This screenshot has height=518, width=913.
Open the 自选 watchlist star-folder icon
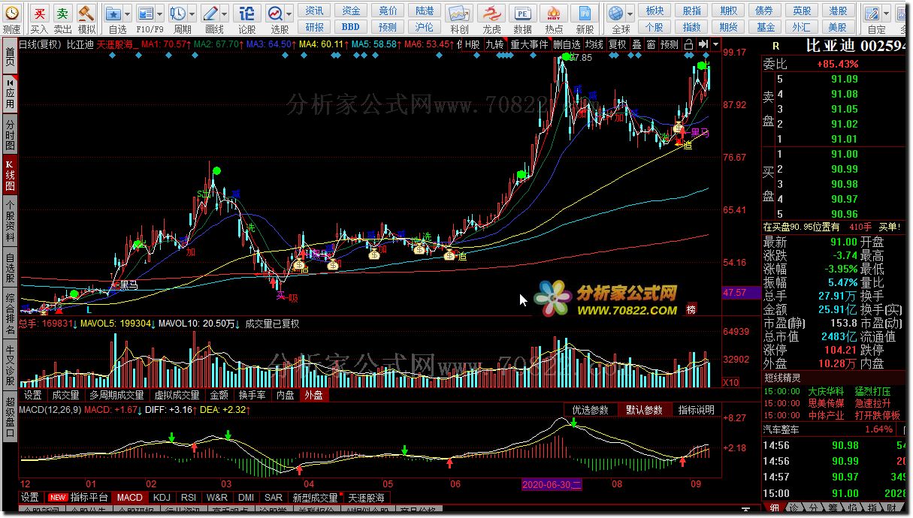click(113, 14)
